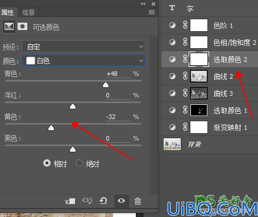Open the 颜色 color dropdown showing 白色
258x217 pixels.
84,61
